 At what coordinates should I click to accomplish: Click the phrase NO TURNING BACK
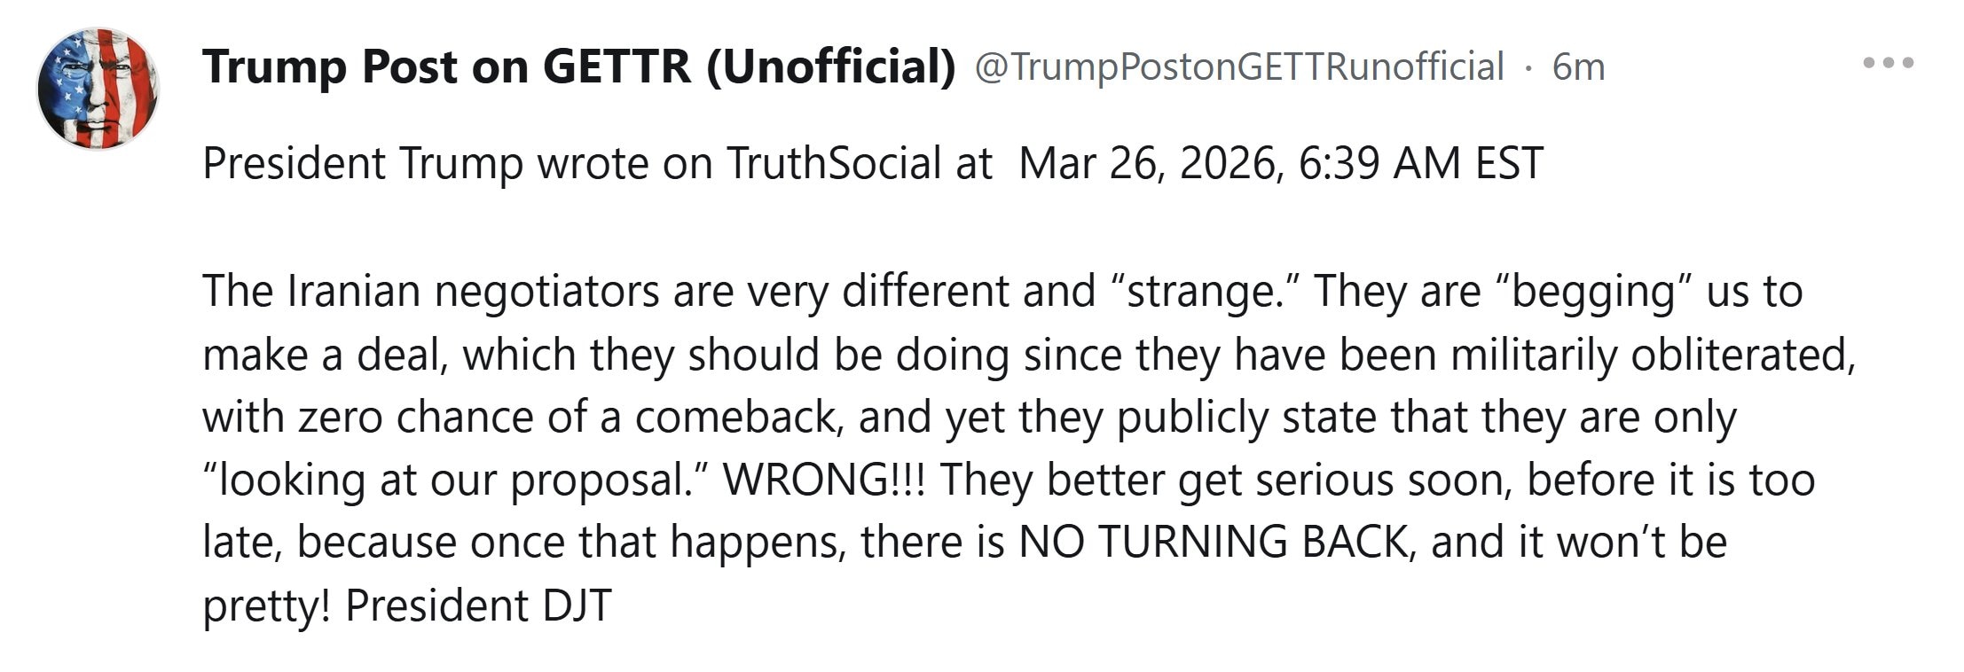pyautogui.click(x=1212, y=543)
